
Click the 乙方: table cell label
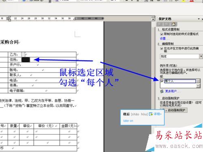[x=13, y=54]
